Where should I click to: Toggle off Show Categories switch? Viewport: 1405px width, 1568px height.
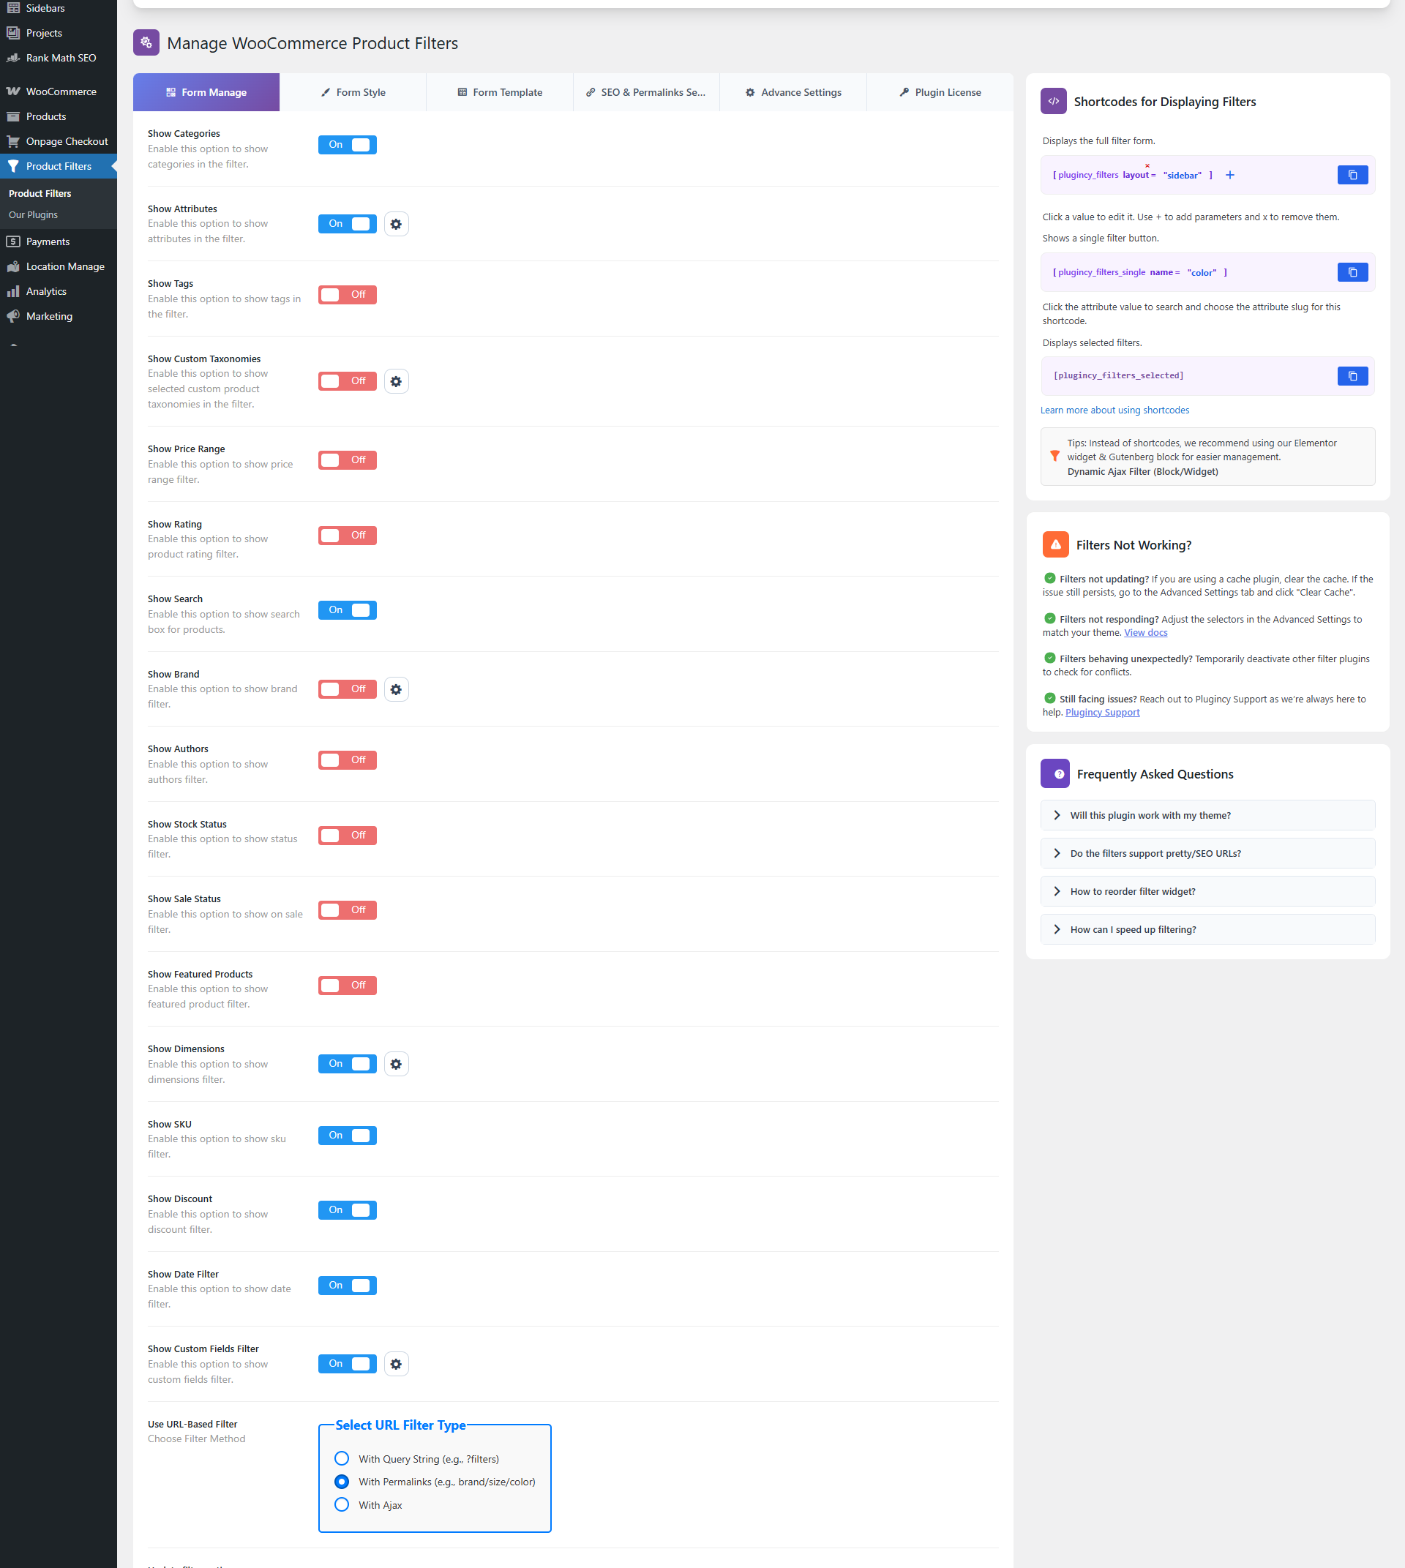point(348,144)
